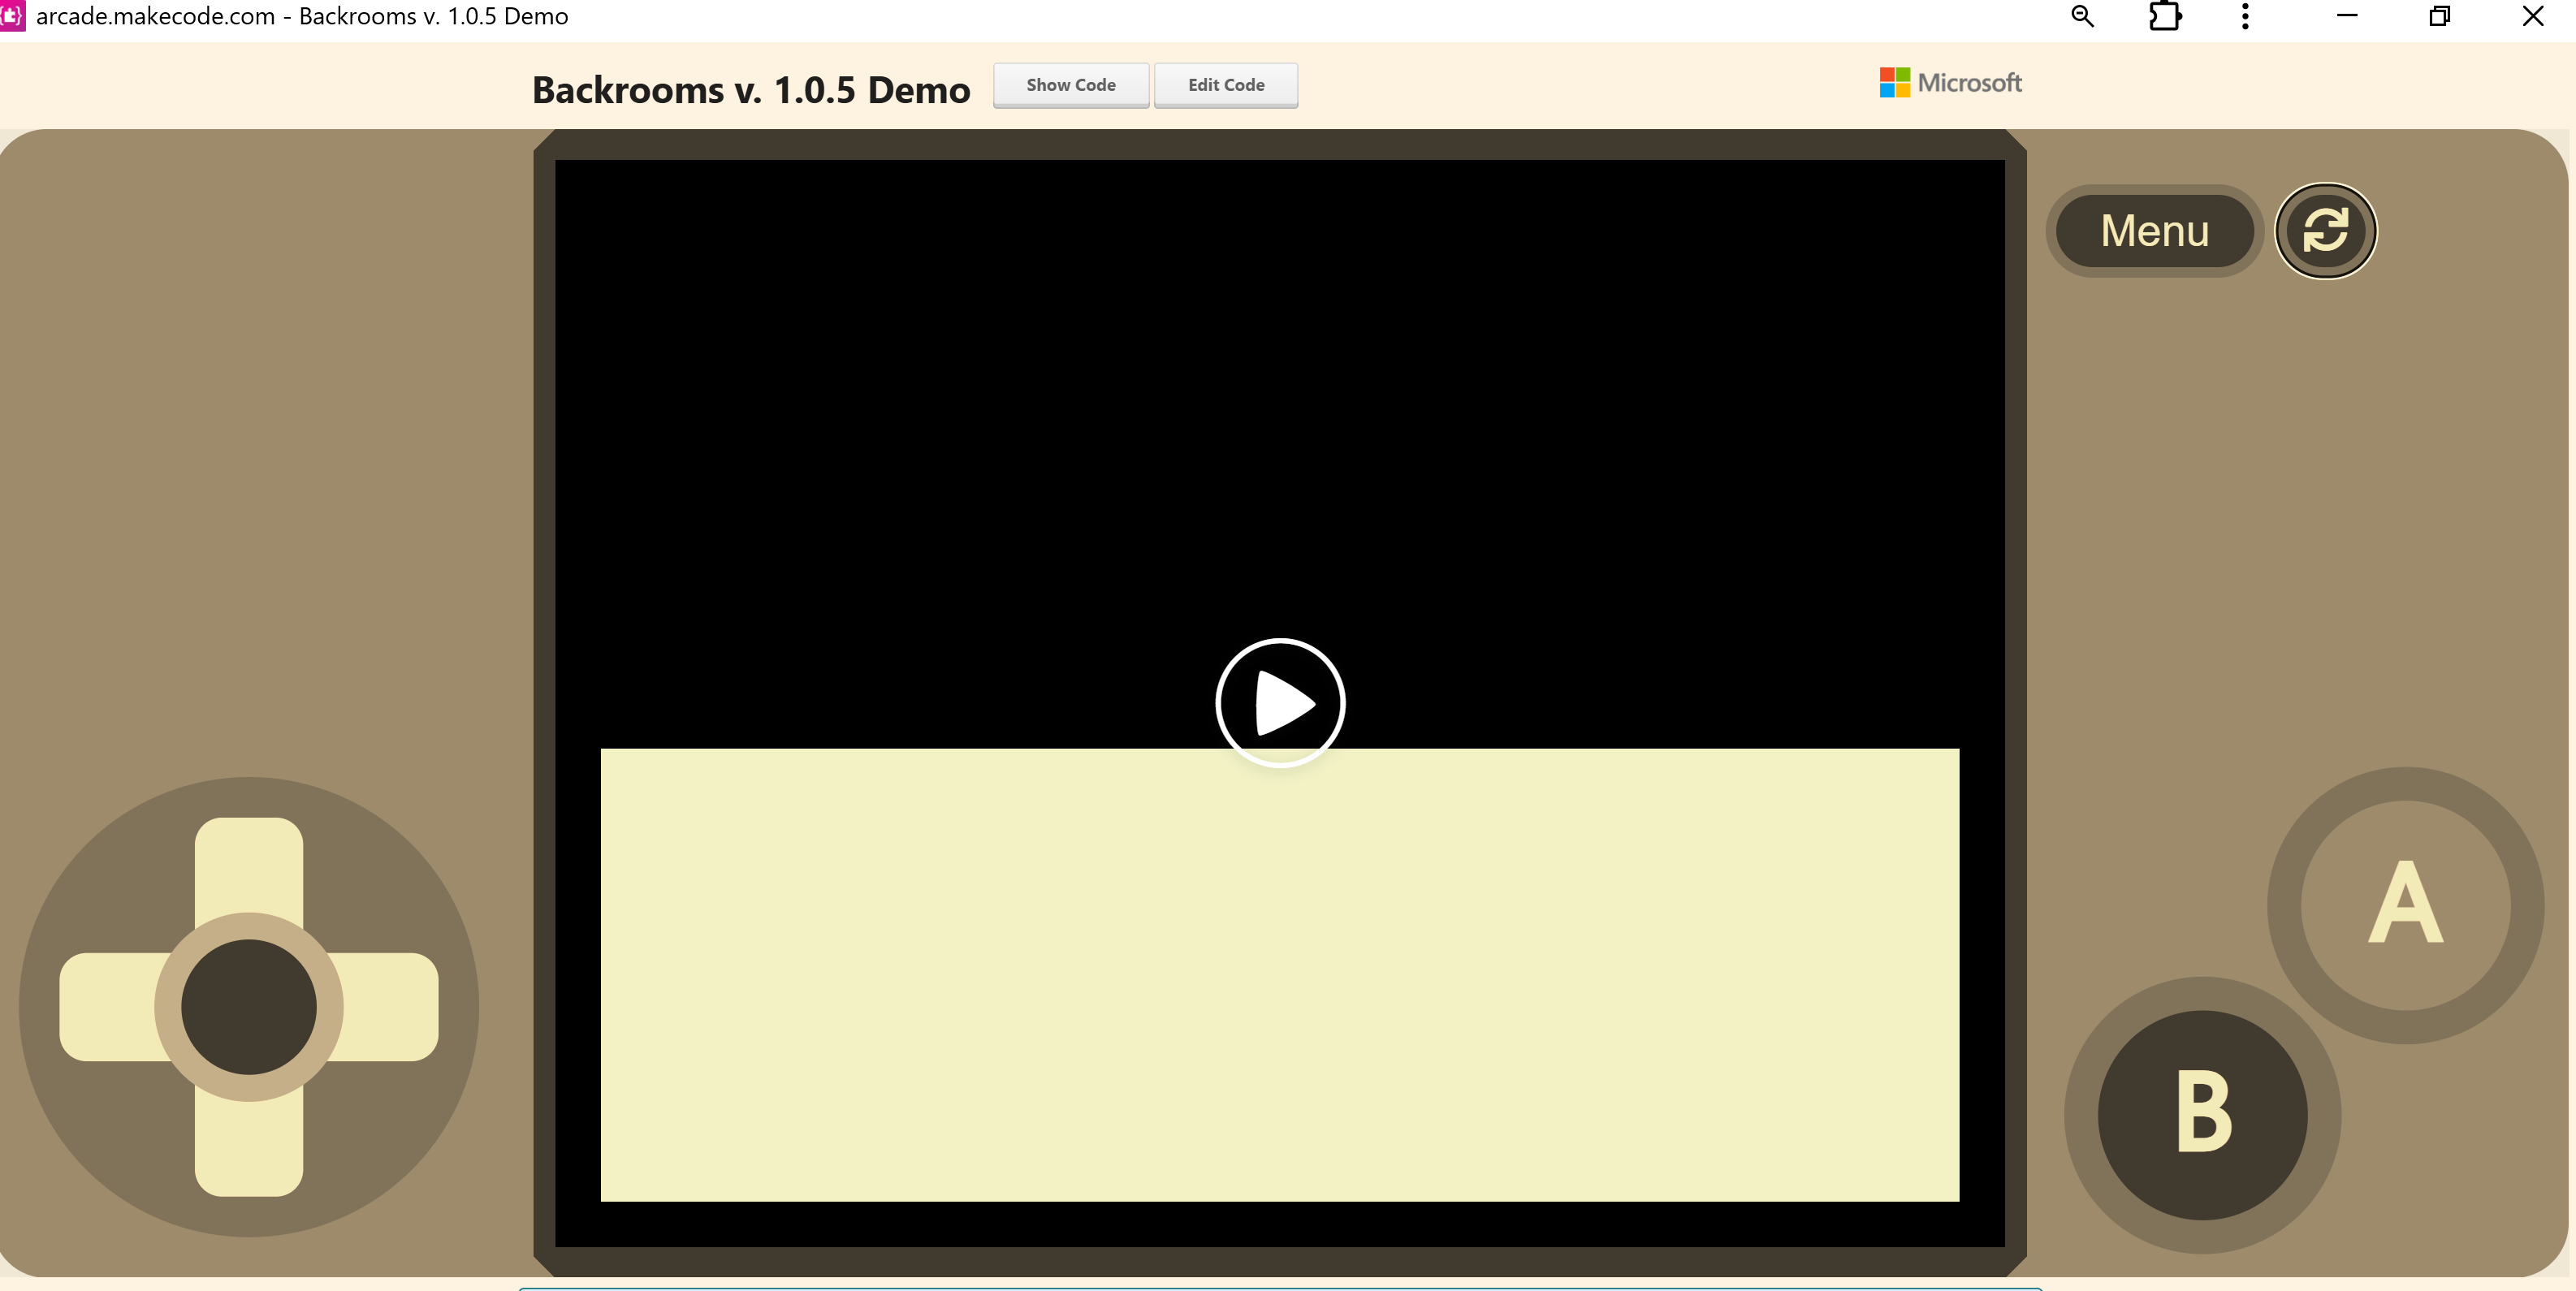Restore down the browser window

click(x=2439, y=16)
